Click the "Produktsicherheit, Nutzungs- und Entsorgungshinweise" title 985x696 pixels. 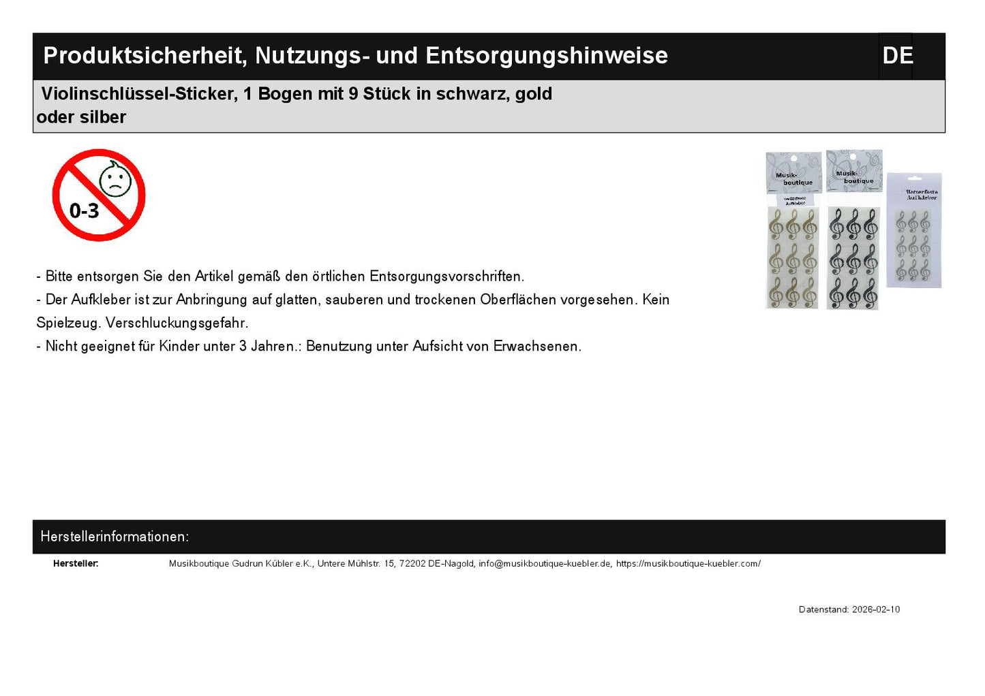pos(355,56)
